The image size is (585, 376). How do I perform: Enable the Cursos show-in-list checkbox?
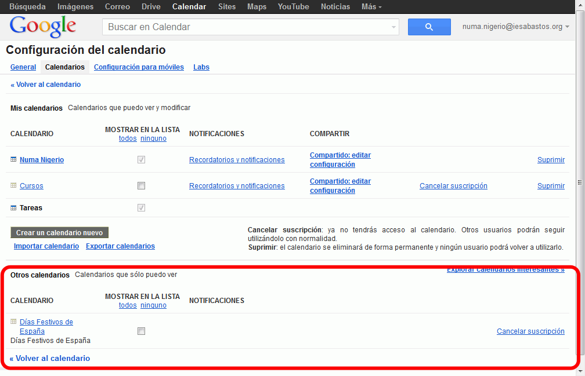(x=141, y=186)
